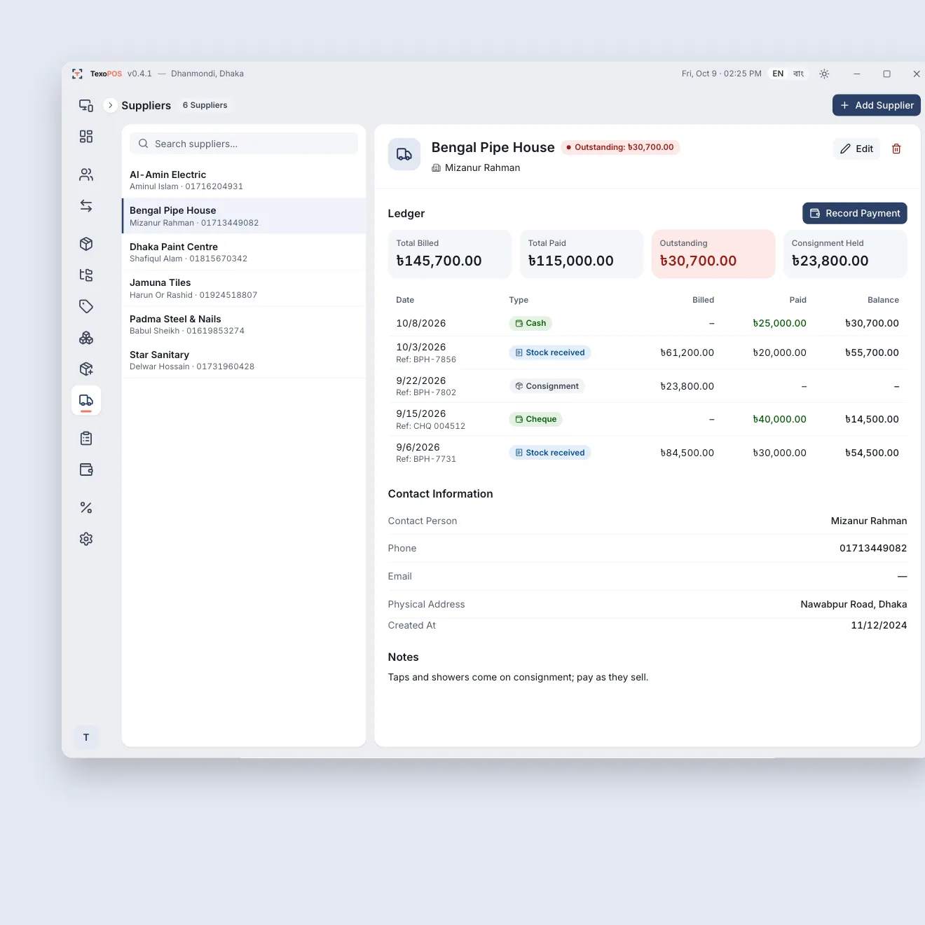The width and height of the screenshot is (925, 925).
Task: Open the price tag icon in sidebar
Action: pyautogui.click(x=86, y=306)
